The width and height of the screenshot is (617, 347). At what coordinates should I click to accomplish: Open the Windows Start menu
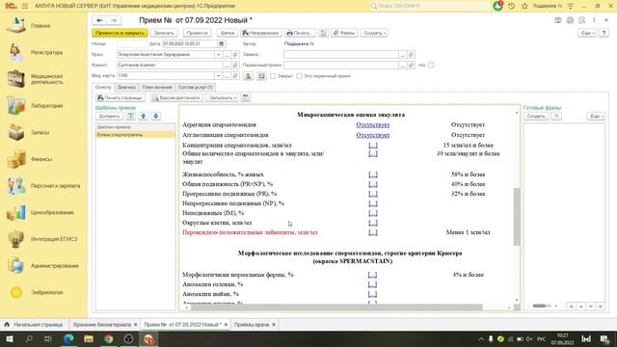pyautogui.click(x=9, y=338)
